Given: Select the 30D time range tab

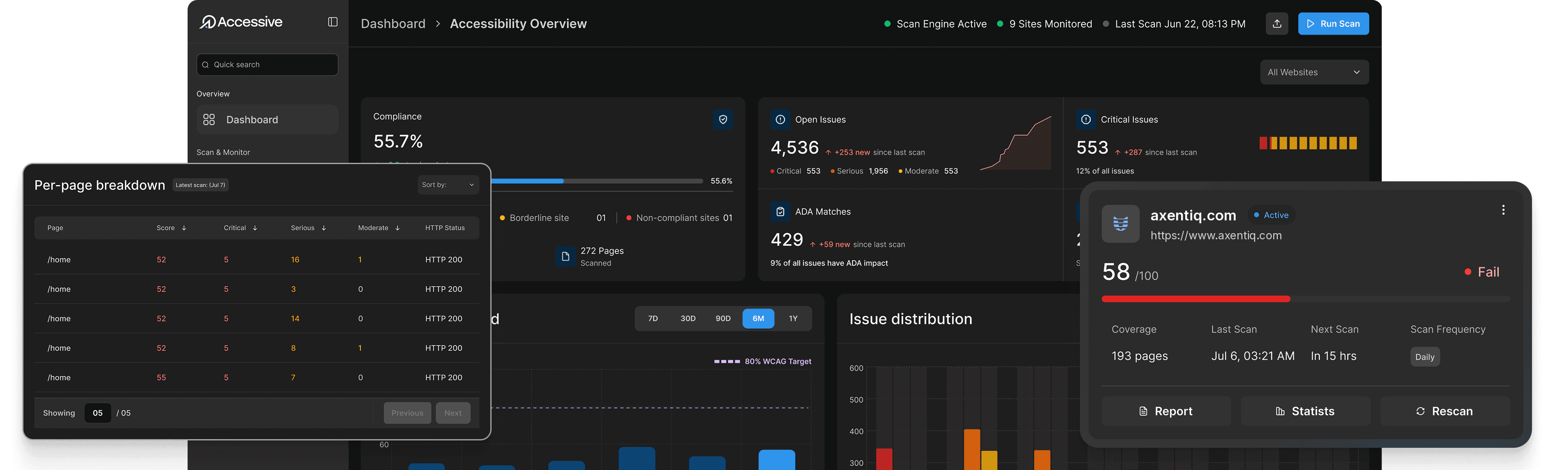Looking at the screenshot, I should click(x=688, y=318).
